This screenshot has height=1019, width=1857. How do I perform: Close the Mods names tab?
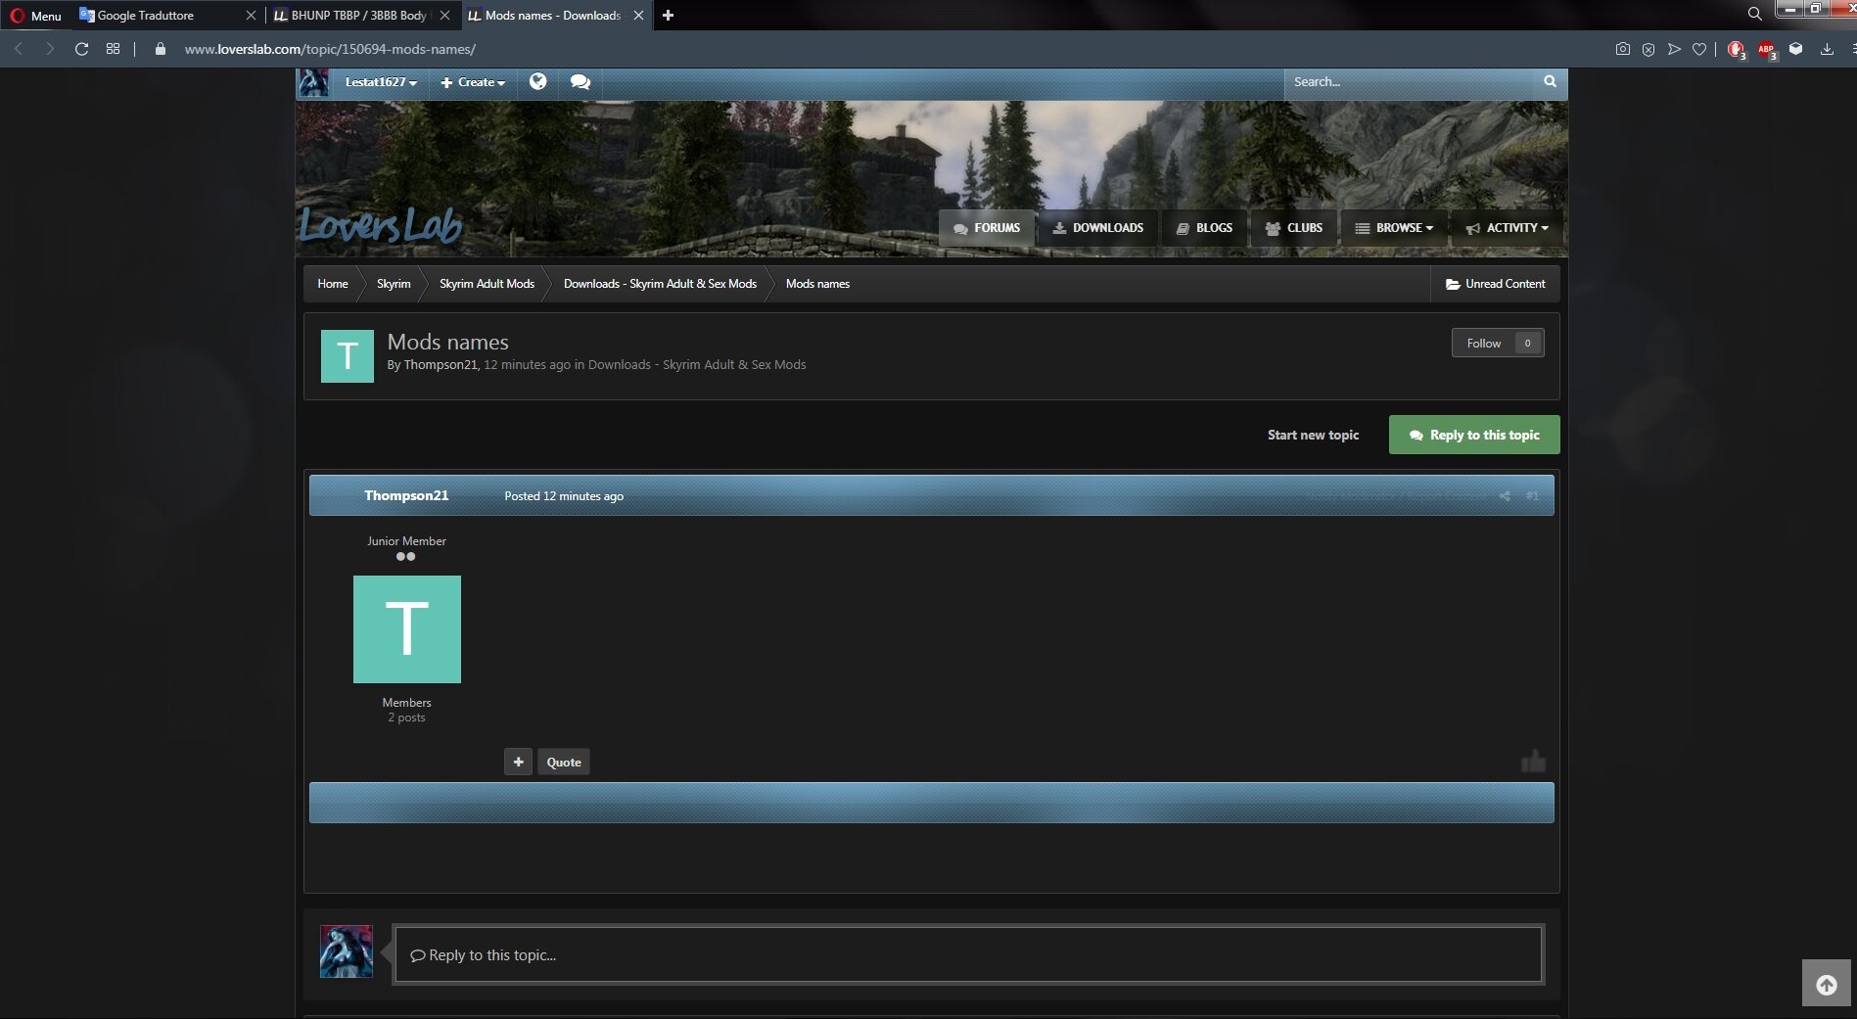tap(638, 15)
